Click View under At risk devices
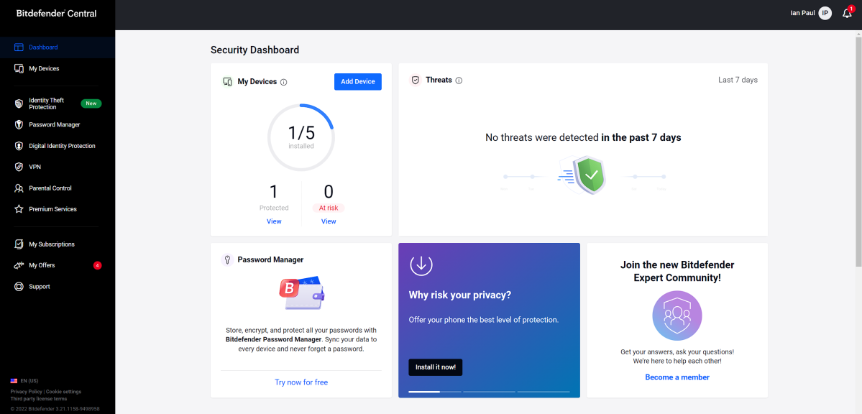The width and height of the screenshot is (862, 414). tap(329, 221)
